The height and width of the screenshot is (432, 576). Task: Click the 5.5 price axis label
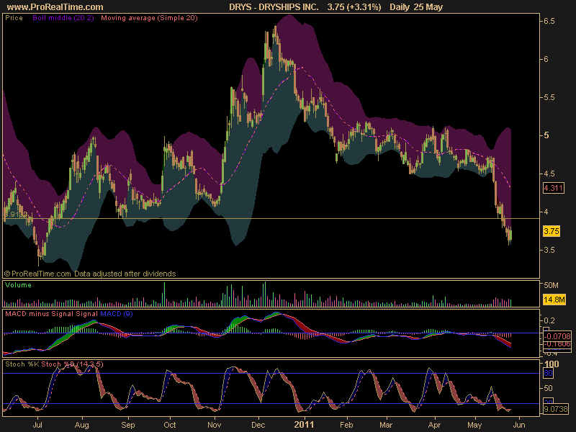tap(549, 97)
